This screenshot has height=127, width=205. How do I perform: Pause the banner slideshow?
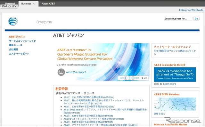tap(129, 78)
